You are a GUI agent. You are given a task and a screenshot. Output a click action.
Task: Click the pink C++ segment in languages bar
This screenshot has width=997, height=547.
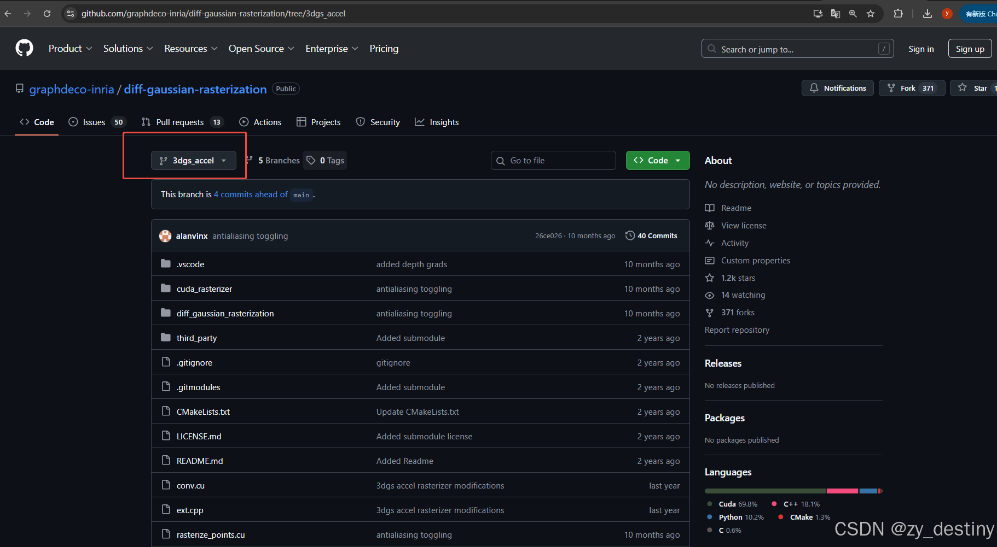click(842, 491)
